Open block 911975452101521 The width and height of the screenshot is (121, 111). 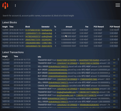point(33,30)
